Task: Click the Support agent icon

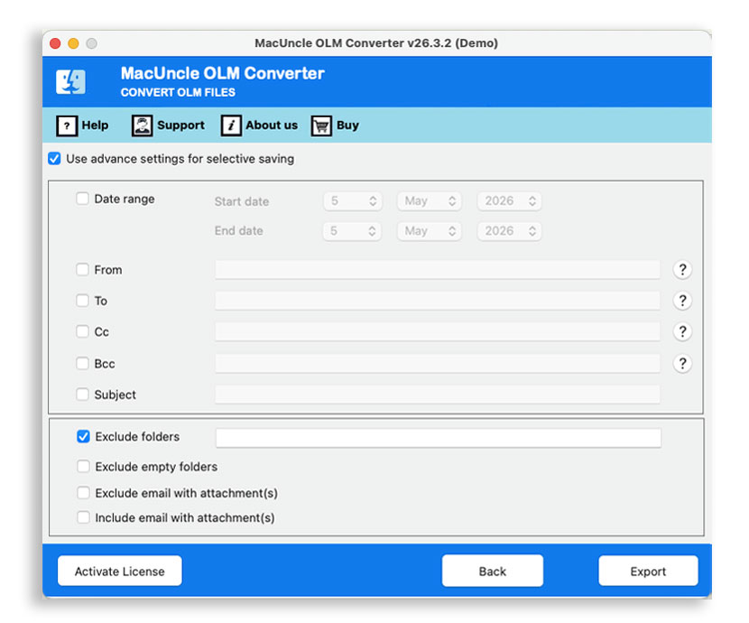Action: 142,126
